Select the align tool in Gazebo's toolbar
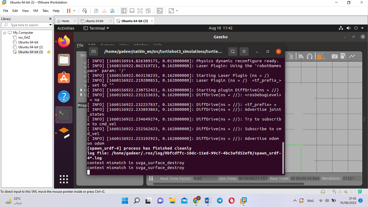This screenshot has width=368, height=207. click(301, 56)
